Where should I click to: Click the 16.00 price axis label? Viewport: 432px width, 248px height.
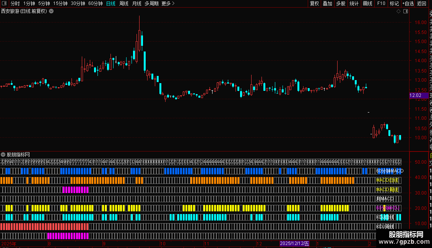tap(421, 23)
